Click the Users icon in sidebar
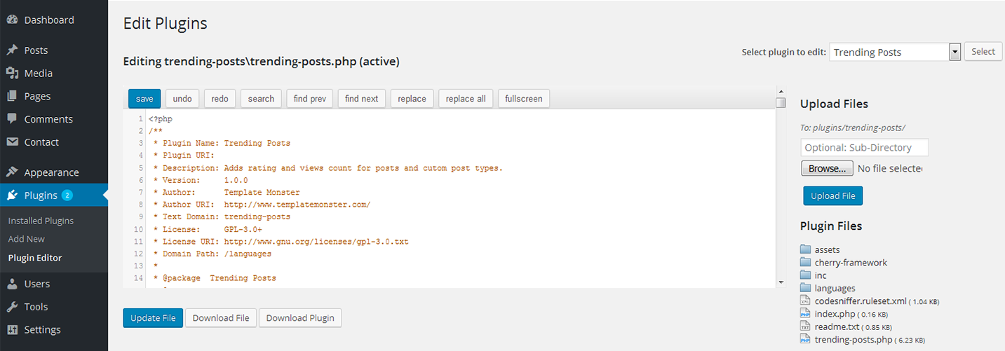This screenshot has height=351, width=1005. click(12, 284)
